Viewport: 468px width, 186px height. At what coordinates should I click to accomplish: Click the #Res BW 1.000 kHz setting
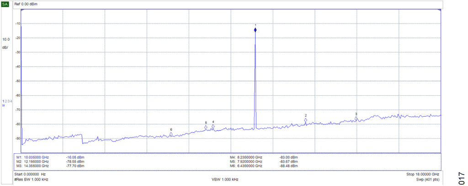click(31, 180)
